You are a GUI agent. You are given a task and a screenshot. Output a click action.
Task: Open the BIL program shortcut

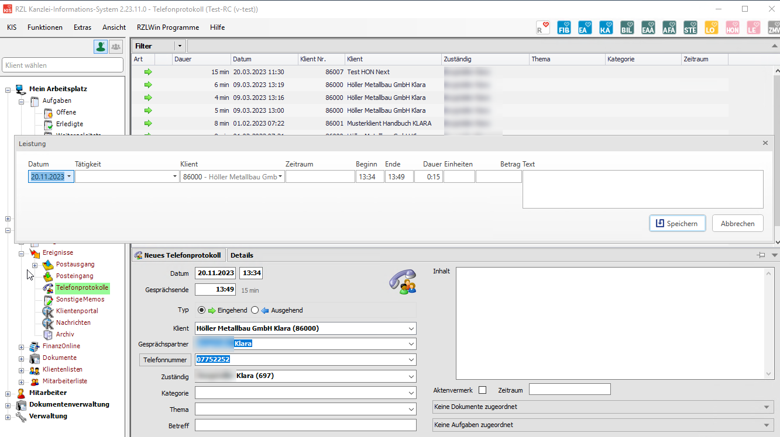click(627, 27)
